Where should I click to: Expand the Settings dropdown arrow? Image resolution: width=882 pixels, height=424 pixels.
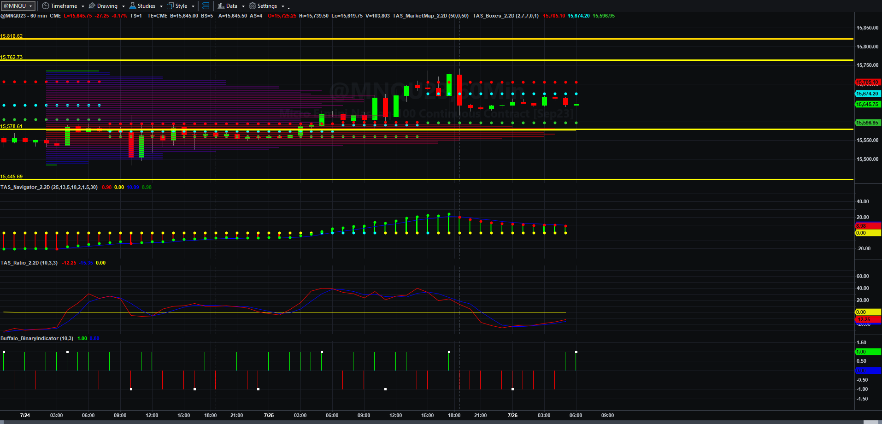[x=282, y=6]
